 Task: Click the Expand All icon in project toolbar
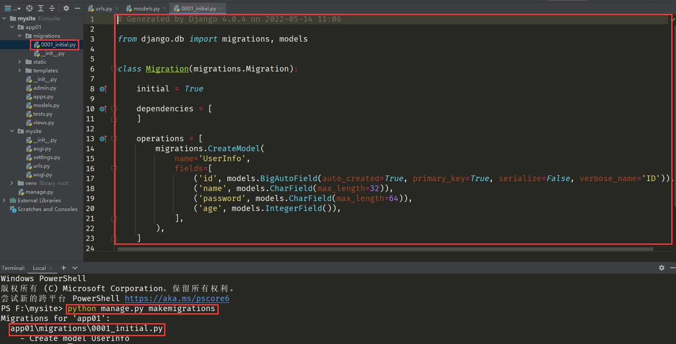pyautogui.click(x=41, y=8)
